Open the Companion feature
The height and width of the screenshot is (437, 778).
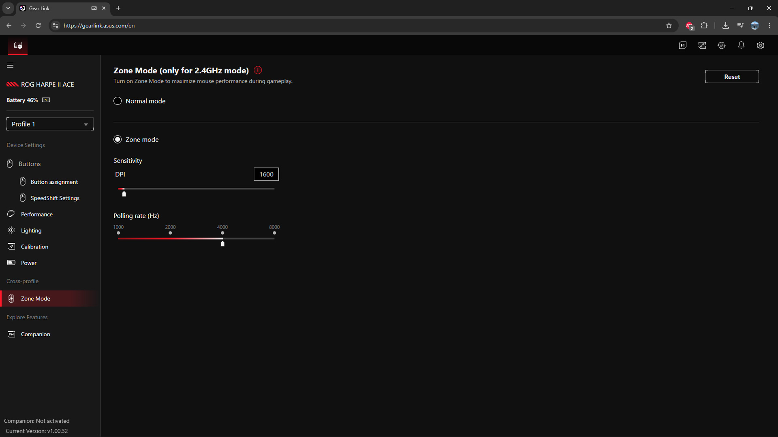click(x=35, y=334)
